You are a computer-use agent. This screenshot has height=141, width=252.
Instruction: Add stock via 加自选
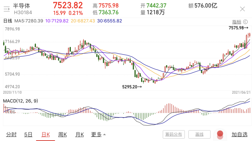[x=239, y=134]
